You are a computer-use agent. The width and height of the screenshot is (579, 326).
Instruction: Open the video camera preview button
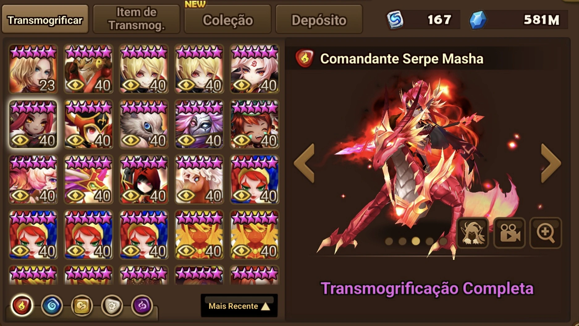(x=509, y=233)
